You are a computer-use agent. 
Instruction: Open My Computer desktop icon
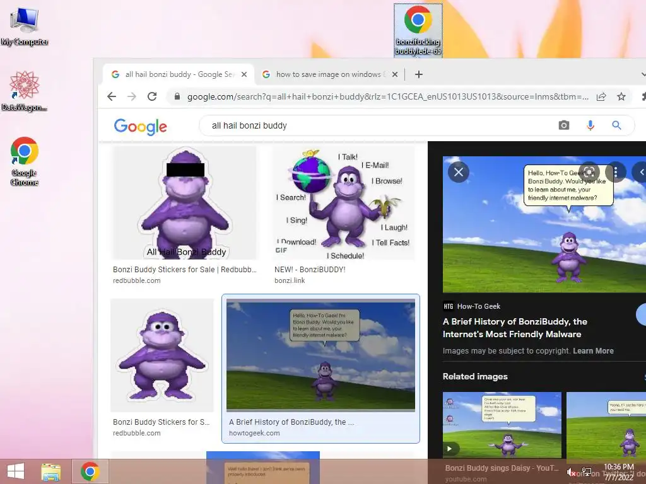(24, 26)
